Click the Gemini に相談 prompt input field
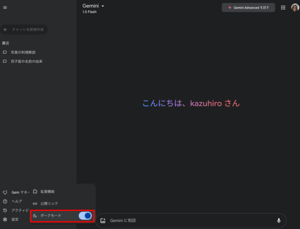300x229 pixels. (191, 221)
